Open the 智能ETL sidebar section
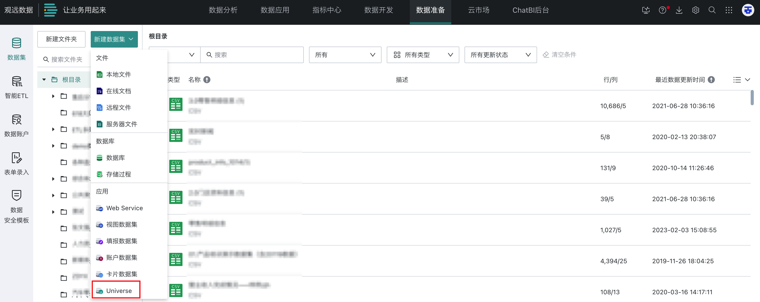Image resolution: width=760 pixels, height=302 pixels. (17, 87)
